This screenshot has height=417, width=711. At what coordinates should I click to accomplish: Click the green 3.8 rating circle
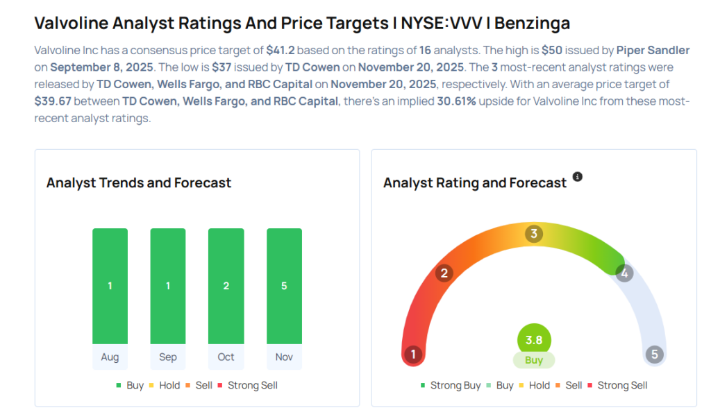click(534, 341)
